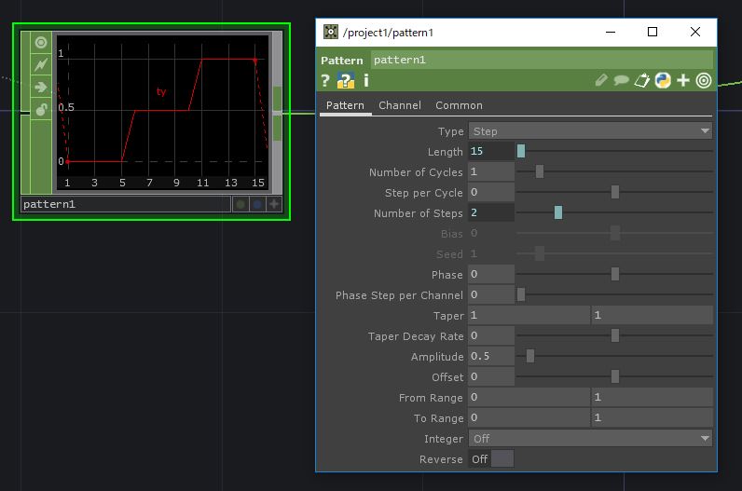Click the Number of Steps slider handle
This screenshot has width=742, height=491.
[558, 212]
